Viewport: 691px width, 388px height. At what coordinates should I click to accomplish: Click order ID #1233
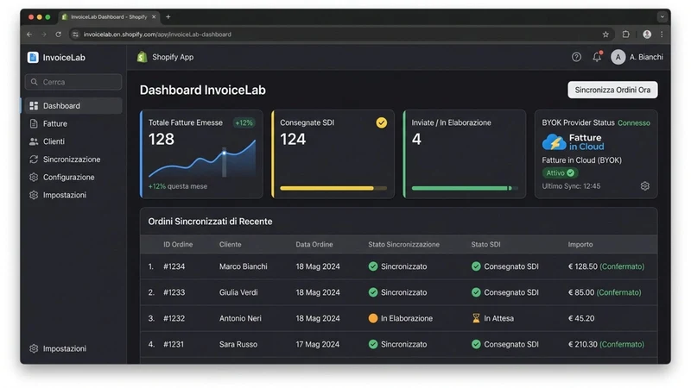[174, 292]
